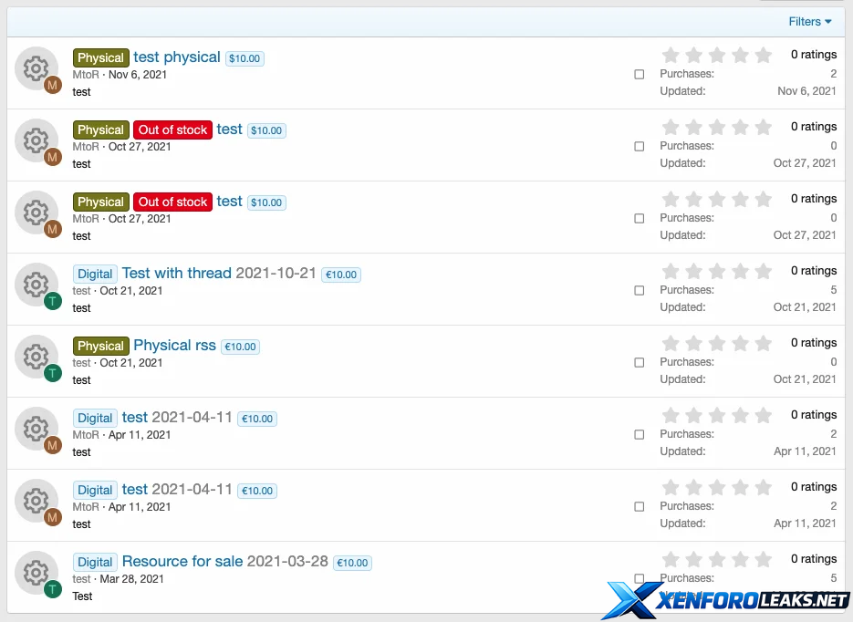
Task: Click gear icon of 'test physical' resource
Action: [x=36, y=67]
